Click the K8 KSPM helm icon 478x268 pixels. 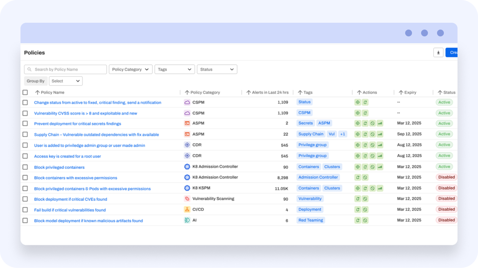(x=187, y=188)
